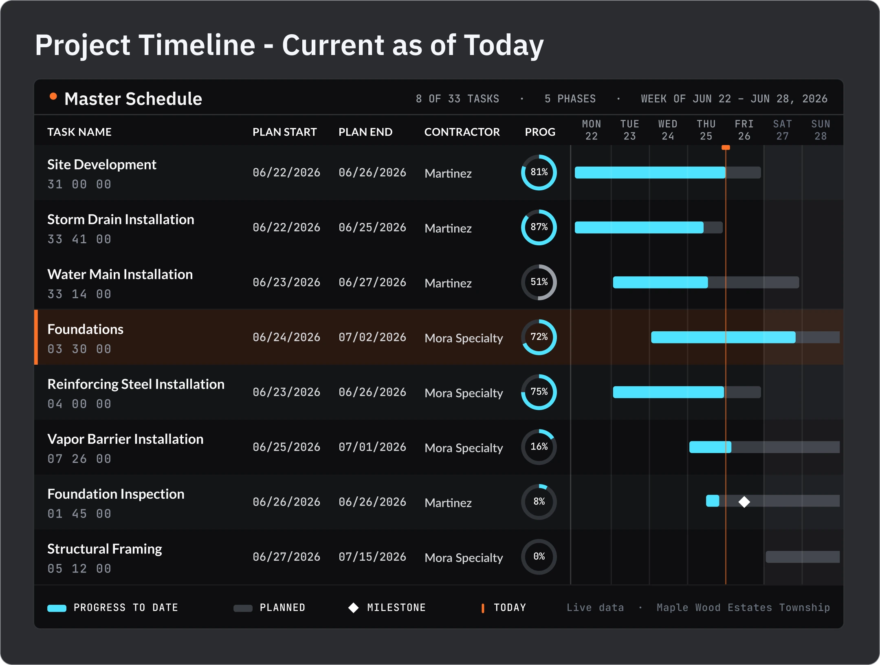
Task: Open the Foundations task row
Action: click(439, 337)
